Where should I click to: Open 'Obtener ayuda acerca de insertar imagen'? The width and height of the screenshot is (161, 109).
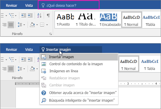pyautogui.click(x=79, y=93)
